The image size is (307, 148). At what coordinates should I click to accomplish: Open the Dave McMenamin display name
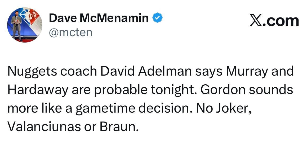99,18
